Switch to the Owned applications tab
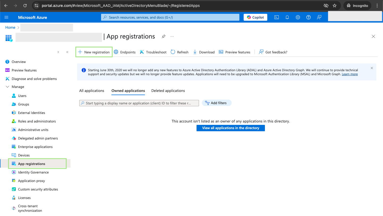383x216 pixels. (128, 91)
